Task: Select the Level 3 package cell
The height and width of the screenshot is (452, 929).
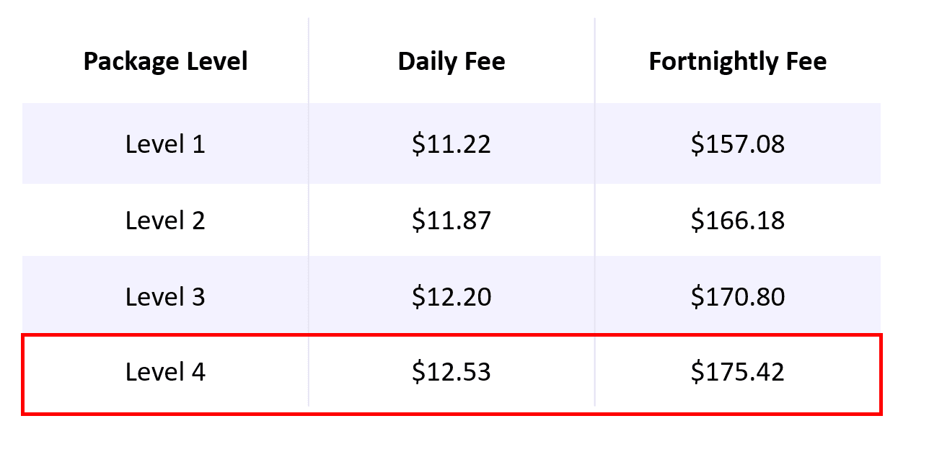Action: coord(165,296)
